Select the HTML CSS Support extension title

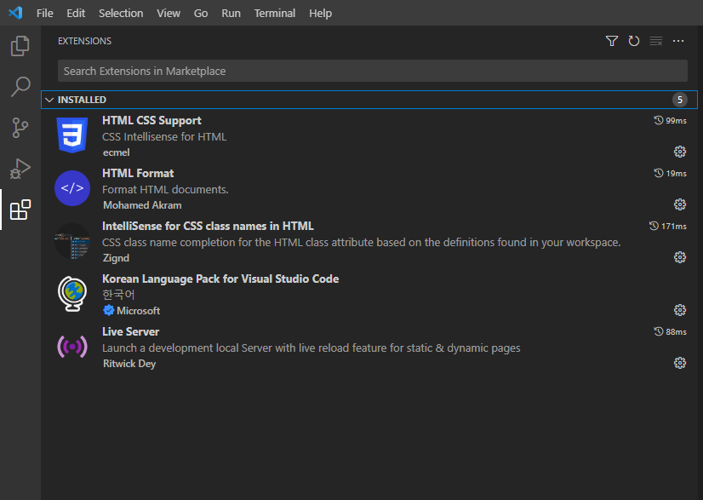click(x=151, y=120)
